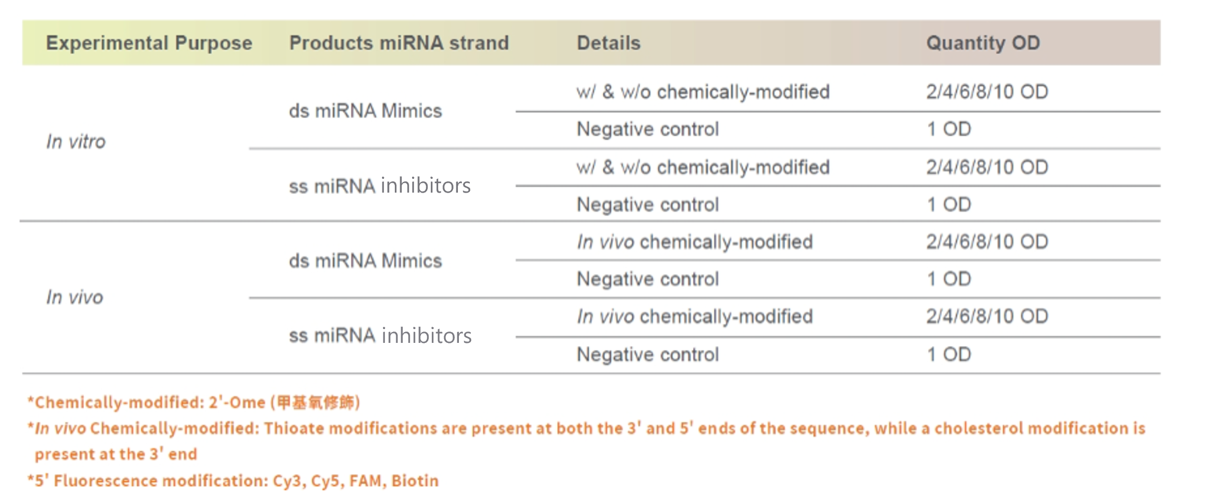Click the Chemically-modified 2'-Ome footnote
The width and height of the screenshot is (1217, 502).
(x=194, y=402)
